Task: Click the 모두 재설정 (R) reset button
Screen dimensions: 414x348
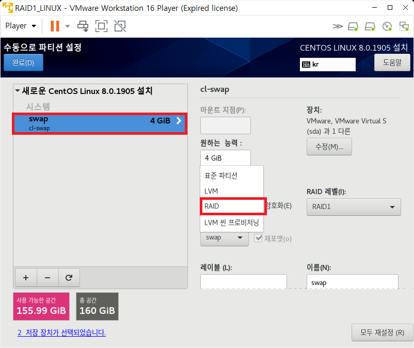Action: click(382, 333)
